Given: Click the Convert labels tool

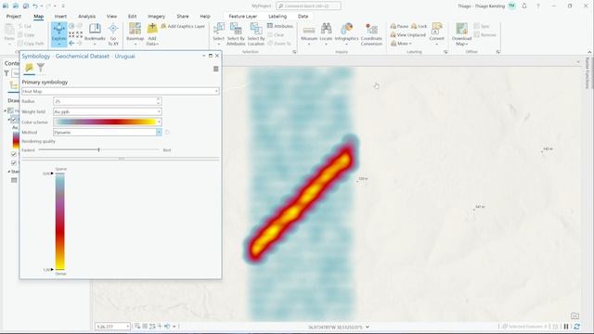Looking at the screenshot, I should pos(436,33).
